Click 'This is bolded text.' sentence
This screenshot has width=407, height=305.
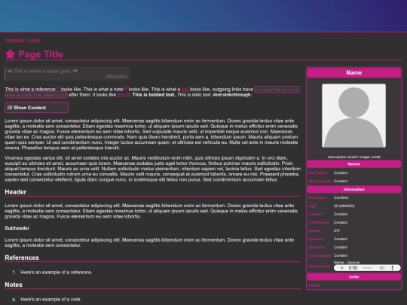coord(154,95)
